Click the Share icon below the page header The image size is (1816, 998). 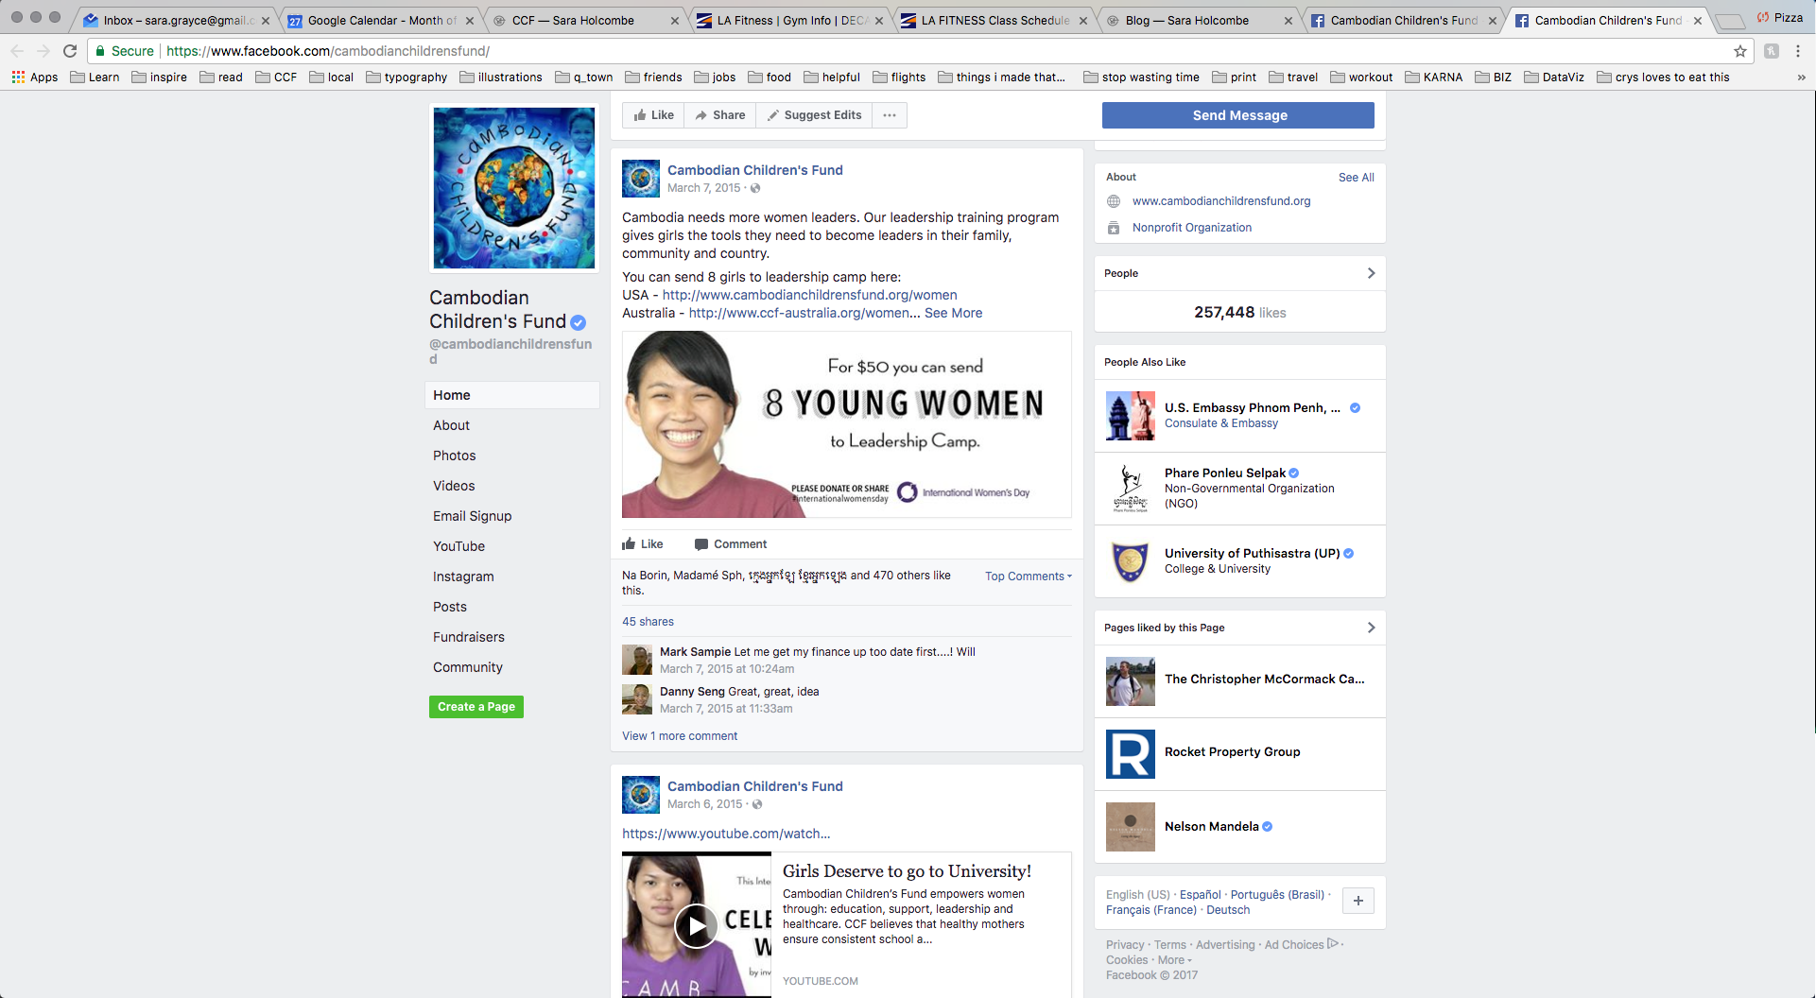click(x=700, y=114)
